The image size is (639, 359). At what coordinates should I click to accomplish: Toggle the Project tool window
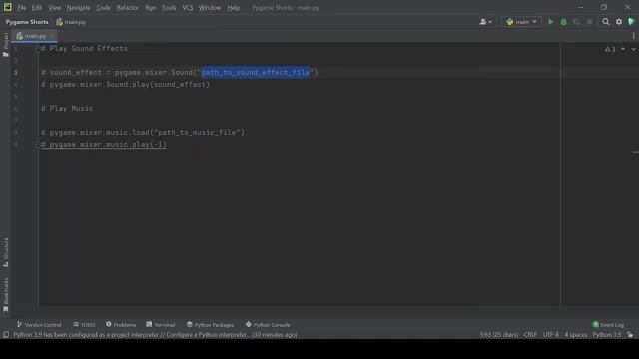(x=6, y=44)
